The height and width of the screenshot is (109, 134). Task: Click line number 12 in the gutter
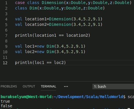pos(5,63)
